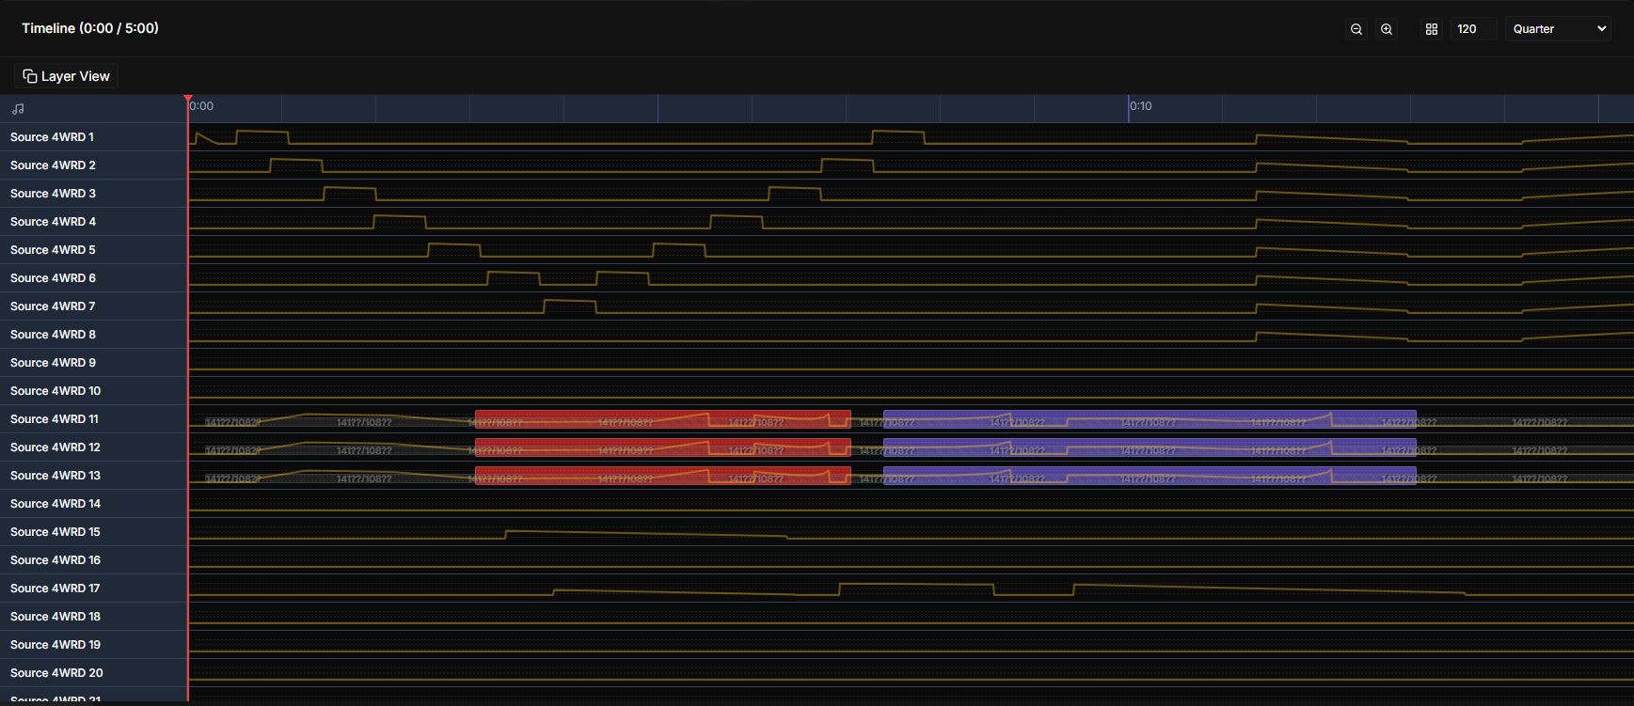Click the music note icon above tracks

click(18, 109)
